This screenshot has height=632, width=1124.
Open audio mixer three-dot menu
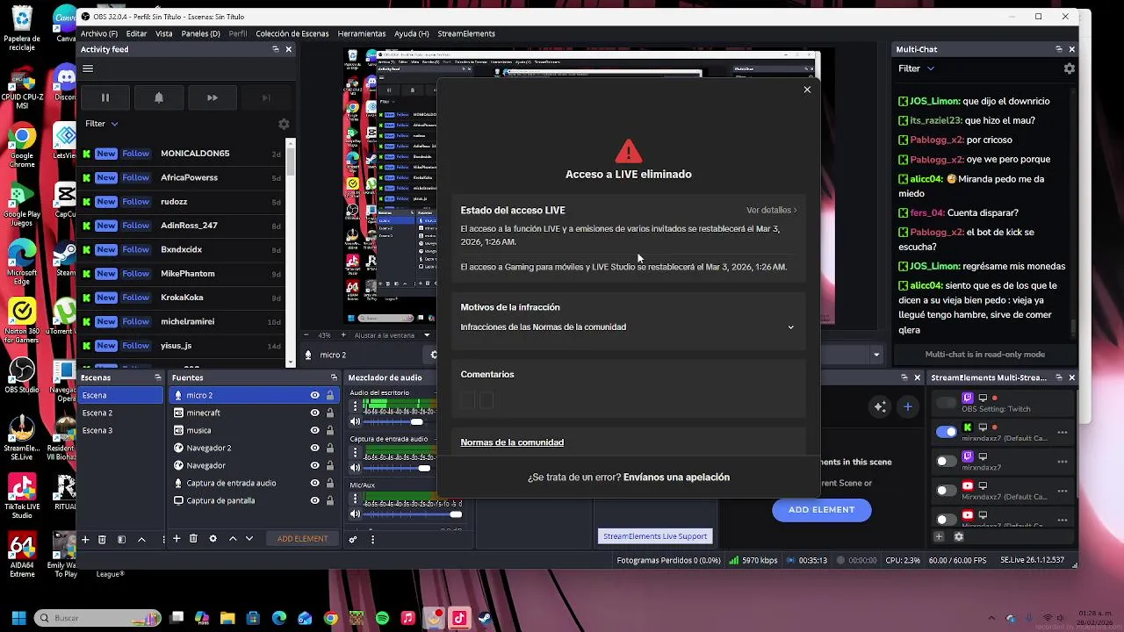(x=372, y=539)
